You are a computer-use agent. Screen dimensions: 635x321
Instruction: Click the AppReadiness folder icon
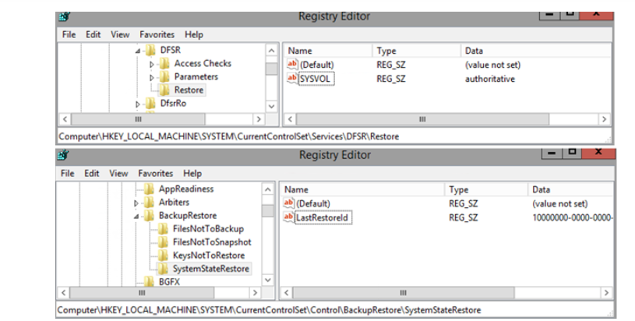(149, 189)
